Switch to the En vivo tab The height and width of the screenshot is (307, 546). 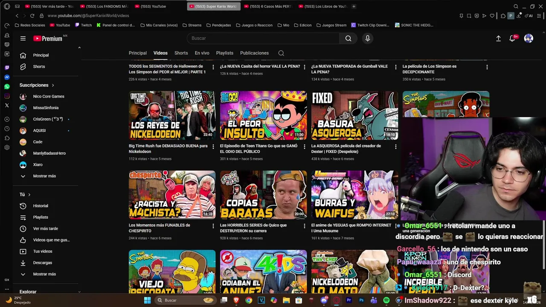pos(202,53)
